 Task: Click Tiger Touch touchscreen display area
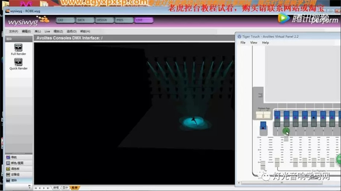pyautogui.click(x=303, y=74)
